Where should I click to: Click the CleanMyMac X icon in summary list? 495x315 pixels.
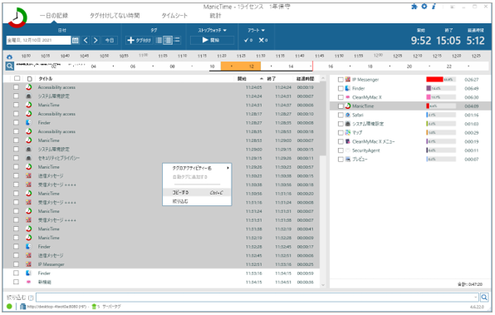(347, 97)
